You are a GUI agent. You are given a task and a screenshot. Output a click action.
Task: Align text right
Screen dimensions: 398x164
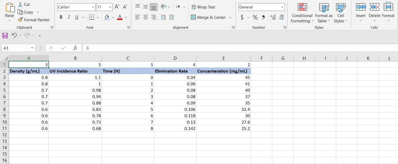click(154, 17)
